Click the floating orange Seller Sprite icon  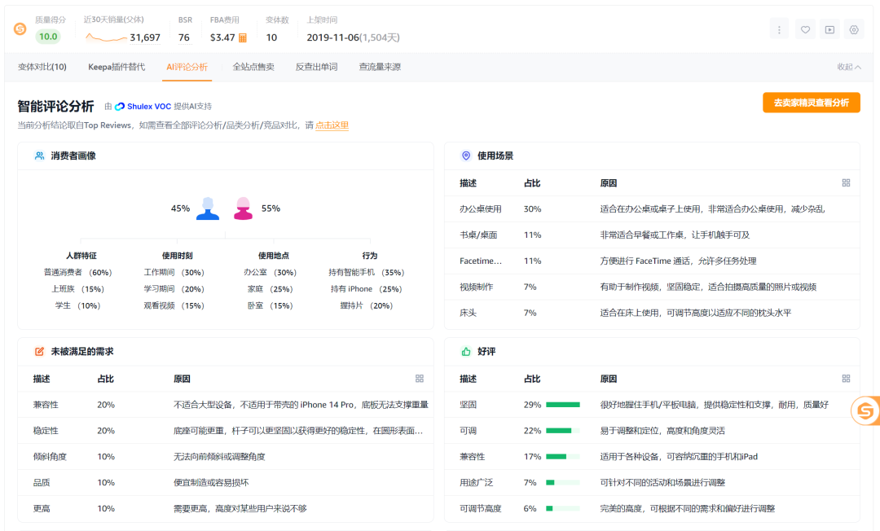[x=865, y=410]
